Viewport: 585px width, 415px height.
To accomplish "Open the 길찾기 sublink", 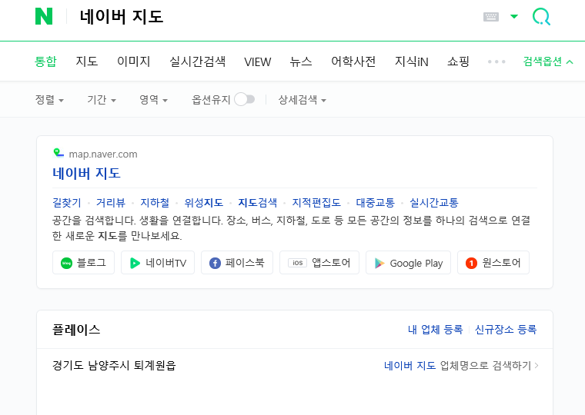I will [67, 203].
